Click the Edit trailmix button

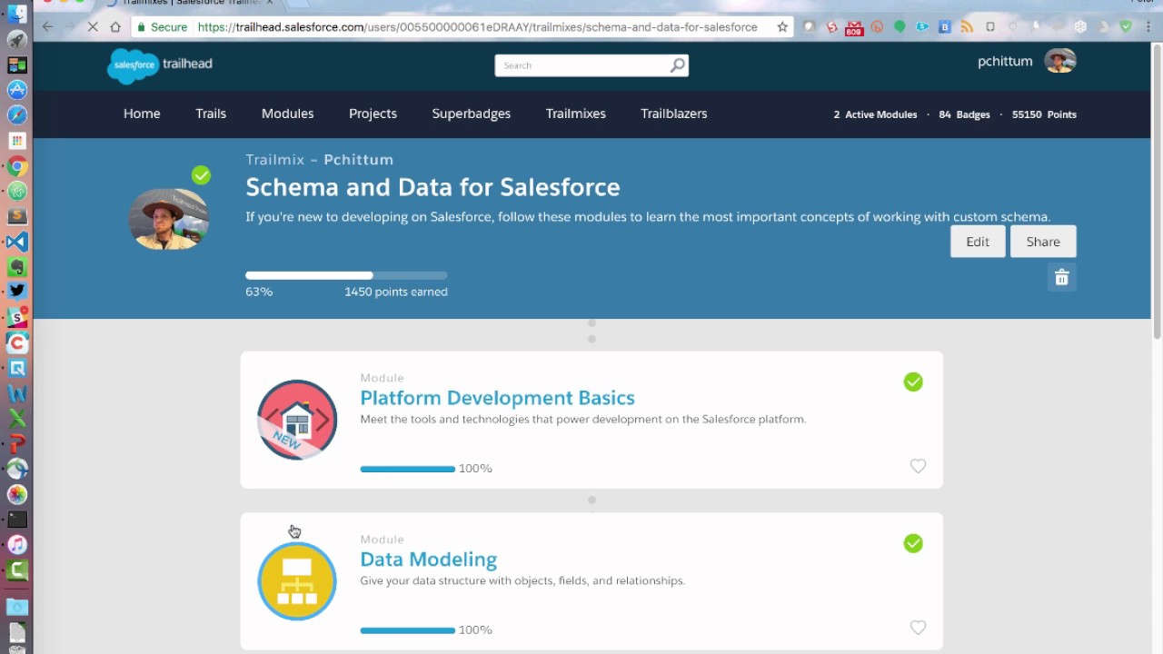978,242
